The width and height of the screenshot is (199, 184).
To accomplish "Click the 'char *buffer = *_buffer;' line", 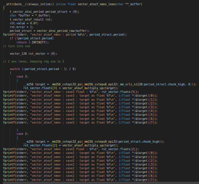I will 30,16.
